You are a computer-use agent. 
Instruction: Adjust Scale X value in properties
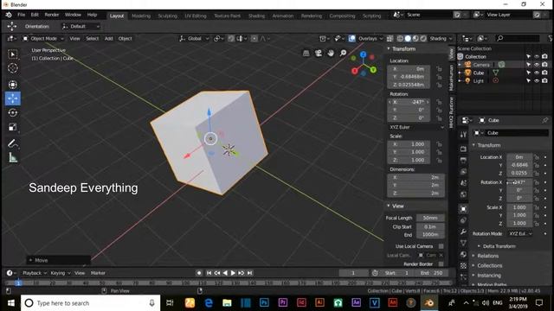[x=519, y=207]
